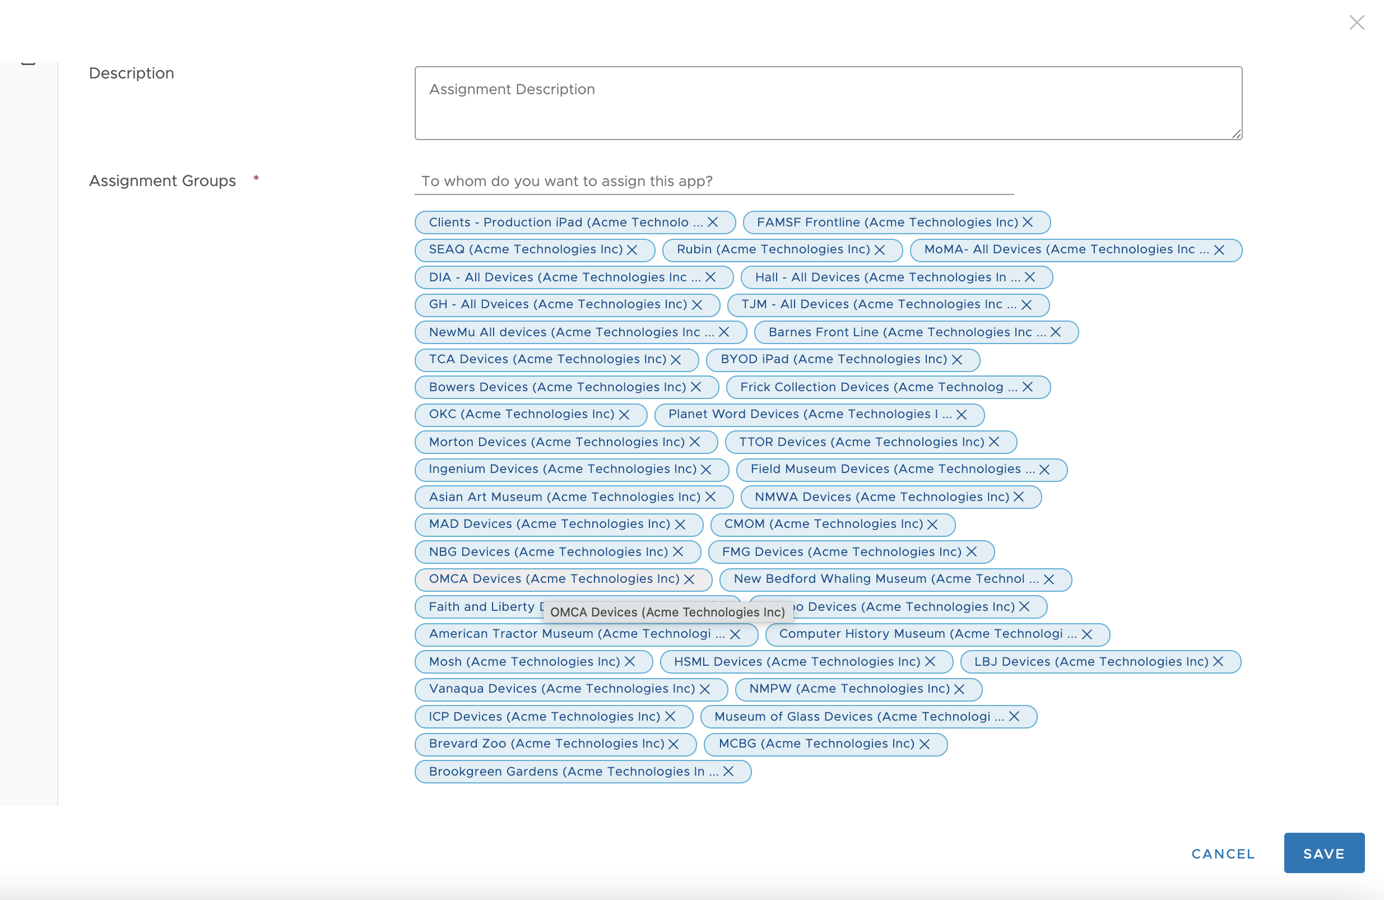Remove the LBJ Devices group chip
This screenshot has height=900, width=1384.
[1218, 661]
